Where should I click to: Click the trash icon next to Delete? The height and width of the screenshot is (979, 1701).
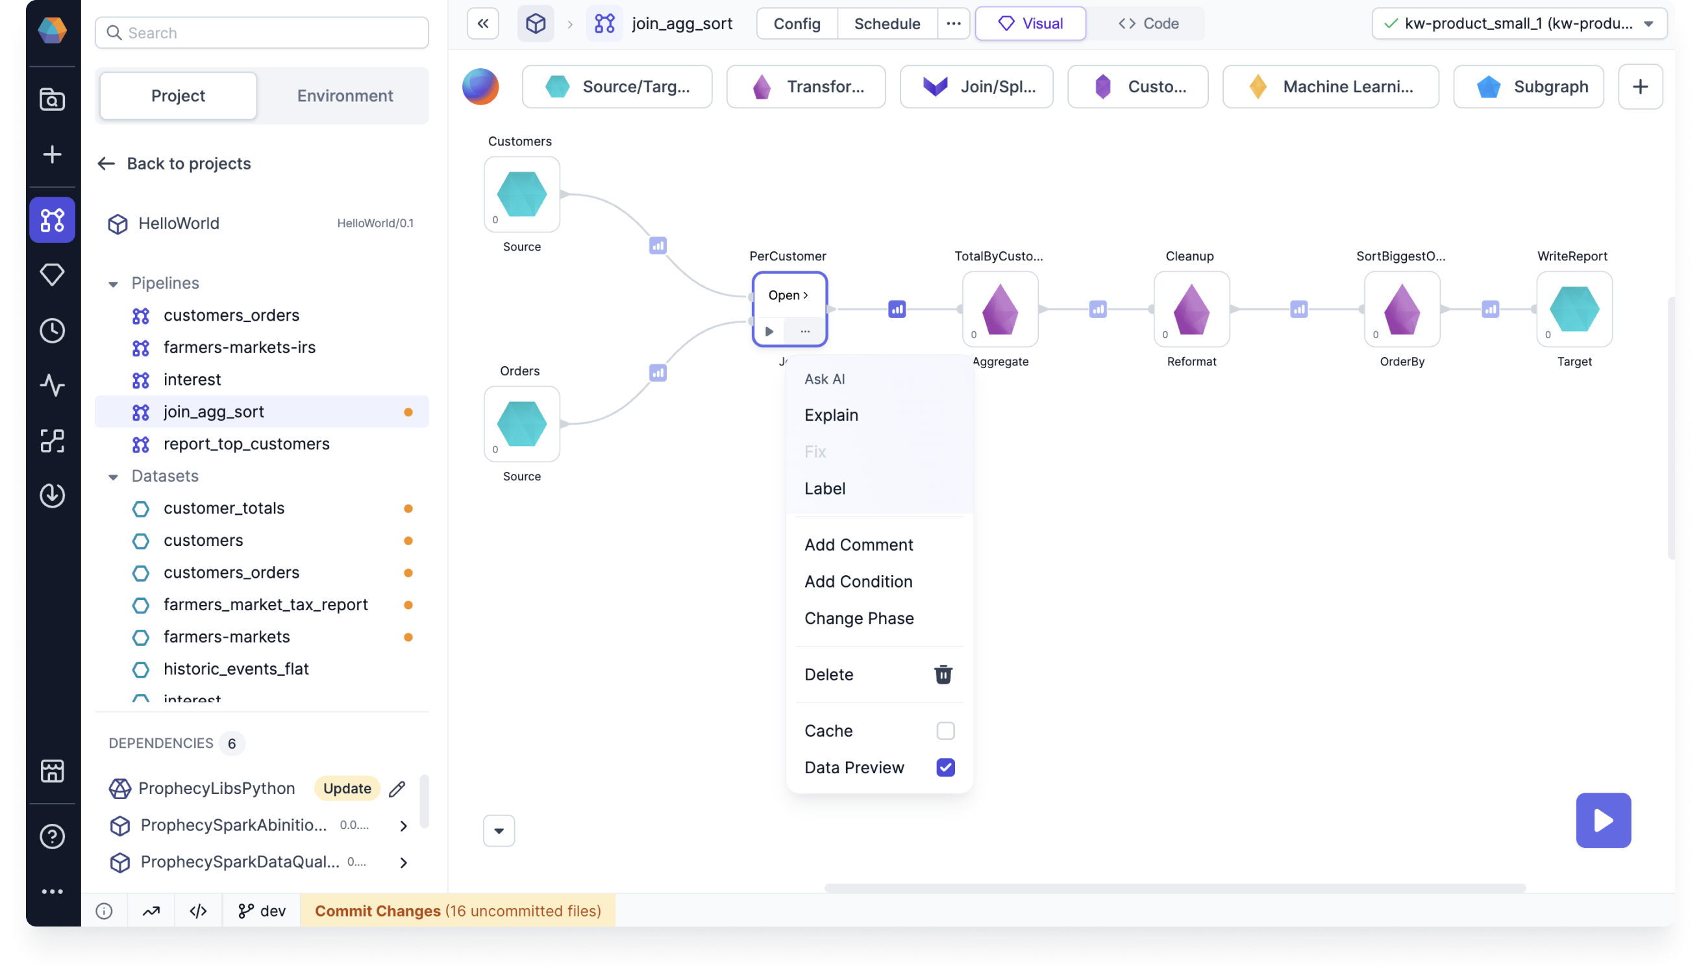point(943,675)
